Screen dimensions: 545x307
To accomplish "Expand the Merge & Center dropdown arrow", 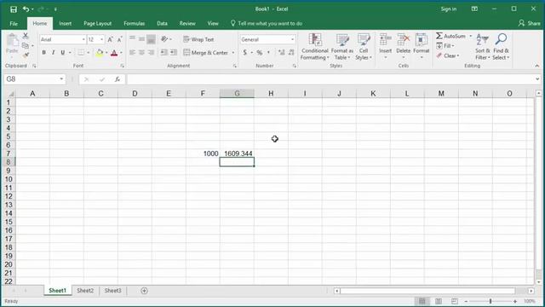I will (x=233, y=53).
